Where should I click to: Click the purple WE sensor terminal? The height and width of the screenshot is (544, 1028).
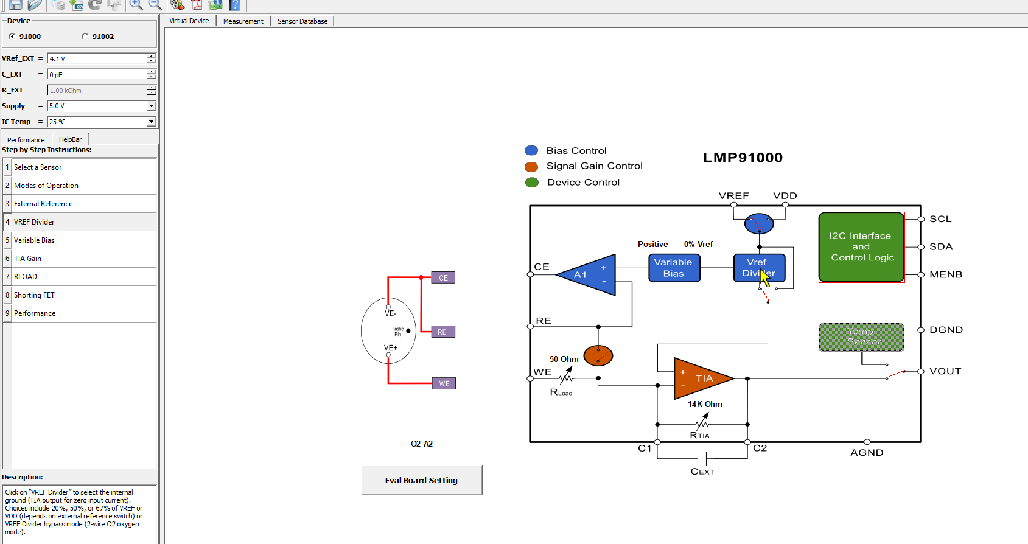[444, 383]
